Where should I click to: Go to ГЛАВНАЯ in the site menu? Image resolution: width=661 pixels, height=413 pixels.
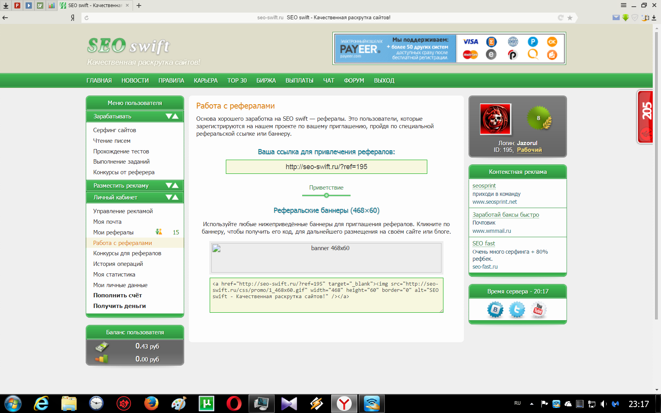[x=99, y=80]
